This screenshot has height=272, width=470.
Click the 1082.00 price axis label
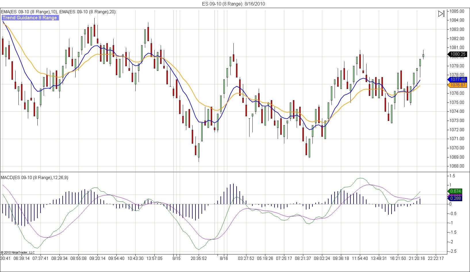pos(457,39)
